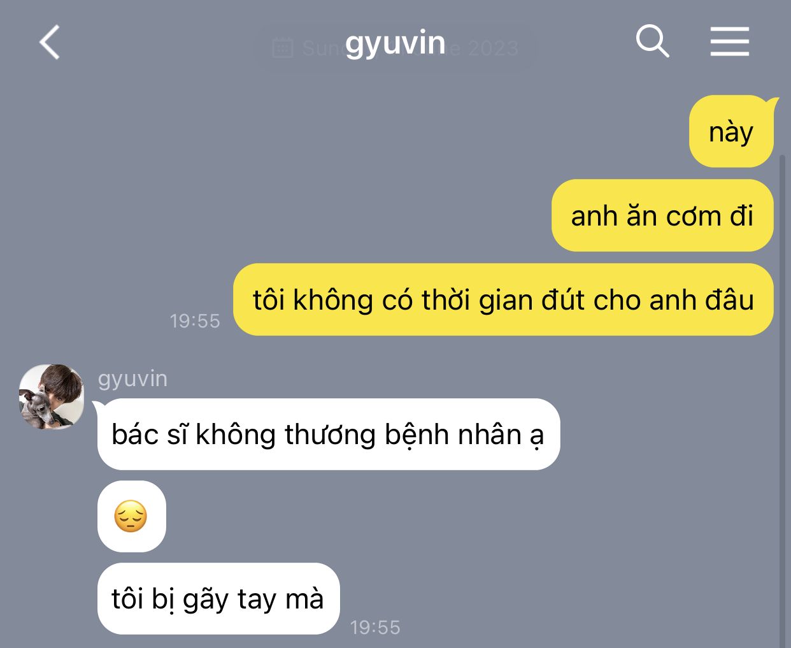Select "tôi không có thời gian đút" message

503,299
